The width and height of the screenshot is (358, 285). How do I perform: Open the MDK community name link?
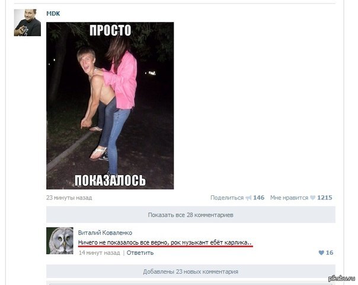(x=53, y=14)
